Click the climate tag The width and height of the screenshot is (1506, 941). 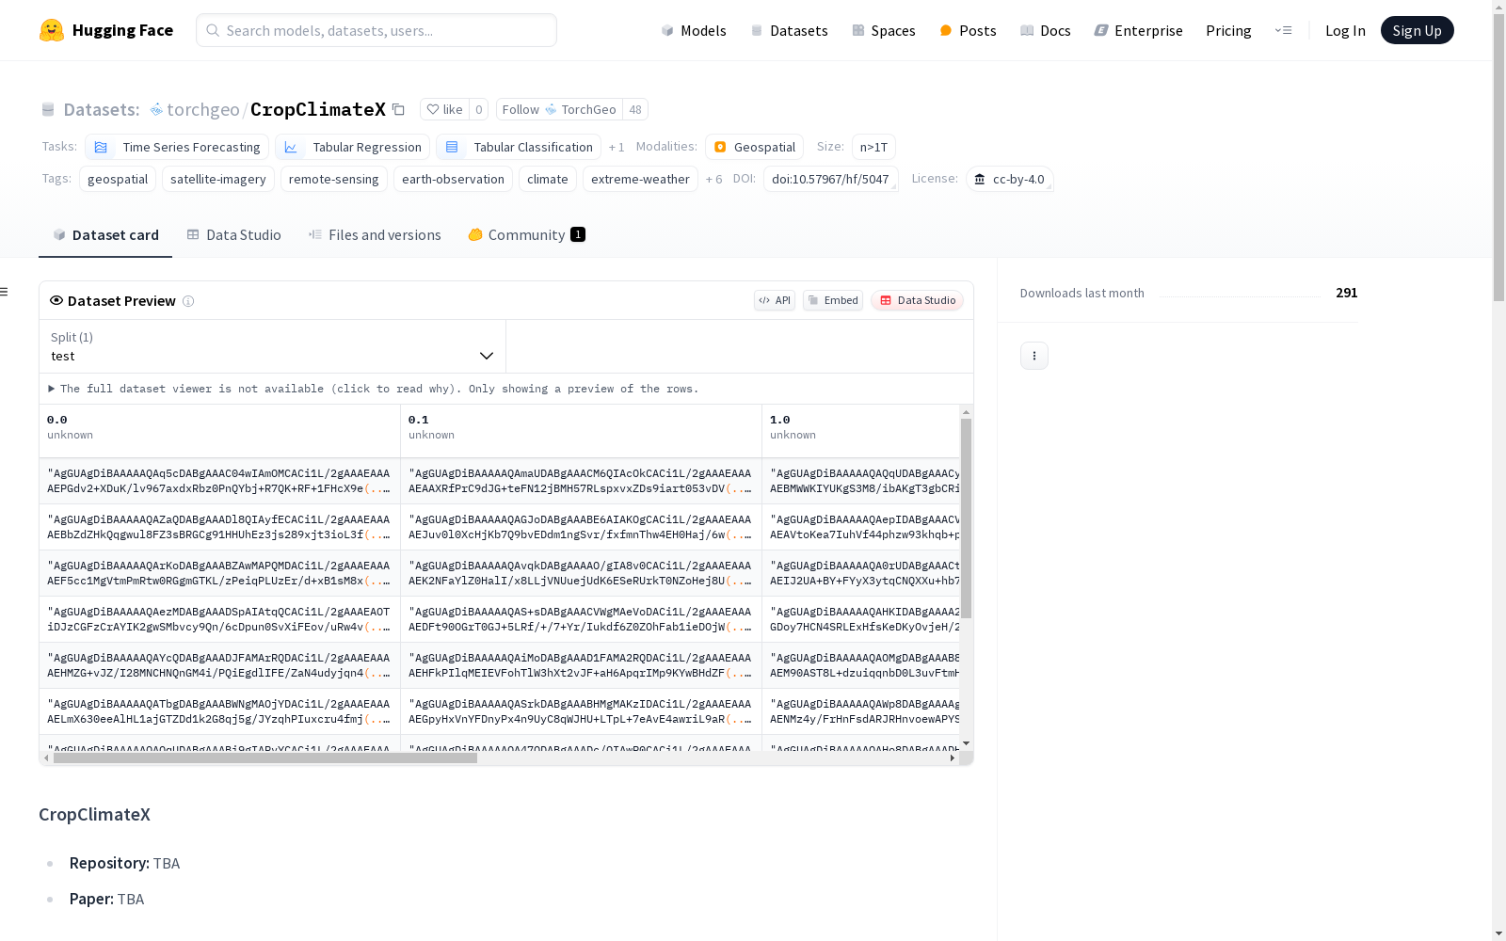548,179
